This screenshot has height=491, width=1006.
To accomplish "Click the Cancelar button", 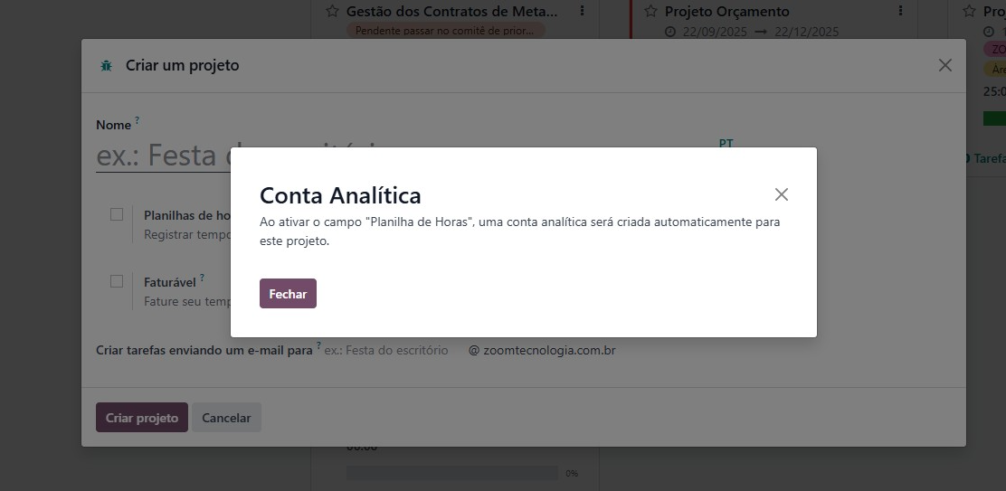I will [x=226, y=418].
